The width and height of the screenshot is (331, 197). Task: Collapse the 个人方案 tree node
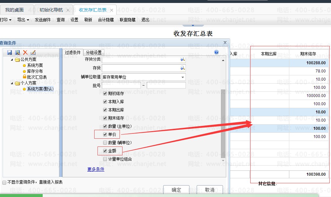tap(12, 83)
